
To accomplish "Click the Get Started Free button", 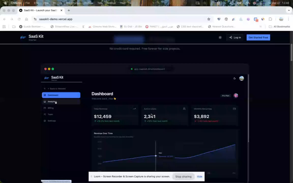I will (x=258, y=38).
